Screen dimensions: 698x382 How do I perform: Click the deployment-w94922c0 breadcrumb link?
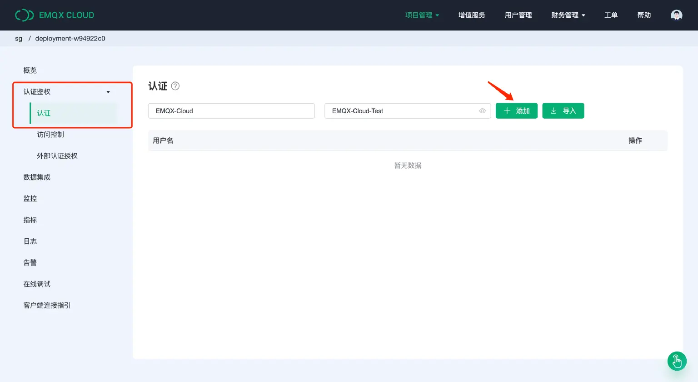[71, 38]
